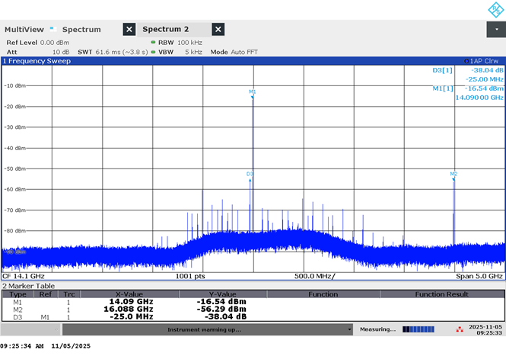Switch to the Spectrum tab

pos(81,30)
